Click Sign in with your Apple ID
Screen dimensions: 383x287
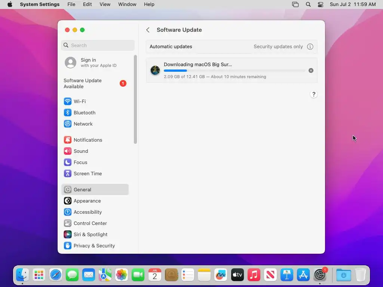(x=95, y=62)
